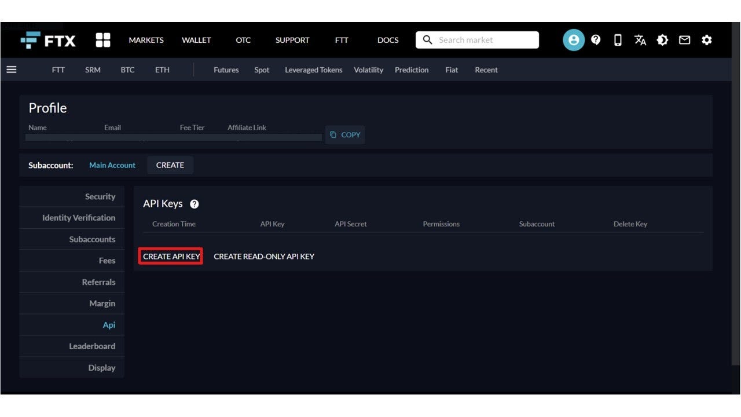The image size is (741, 417).
Task: Click the FTX logo
Action: [x=49, y=40]
